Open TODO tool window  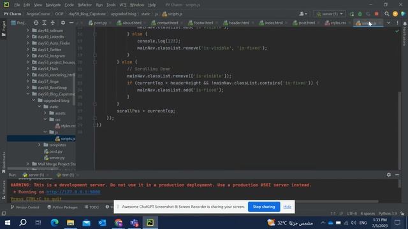92,207
